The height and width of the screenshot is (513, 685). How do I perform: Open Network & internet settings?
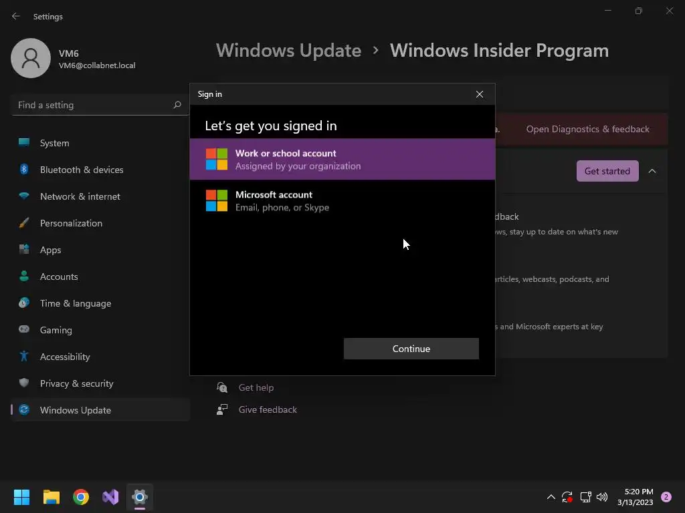pyautogui.click(x=100, y=196)
